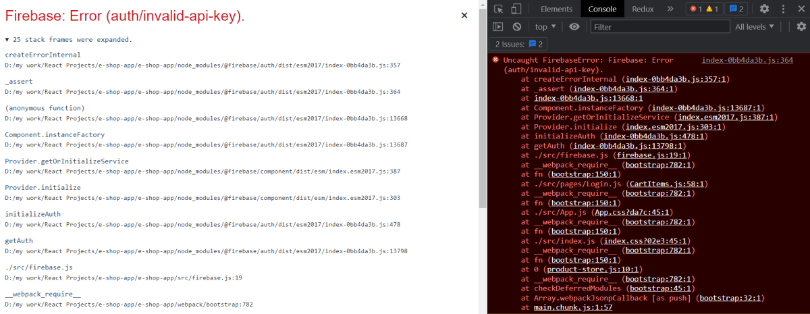The width and height of the screenshot is (810, 314).
Task: Click the Firebase invalid-api-key error heading
Action: 125,16
